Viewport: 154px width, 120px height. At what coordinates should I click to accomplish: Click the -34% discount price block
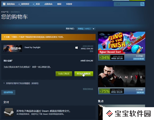(112, 57)
